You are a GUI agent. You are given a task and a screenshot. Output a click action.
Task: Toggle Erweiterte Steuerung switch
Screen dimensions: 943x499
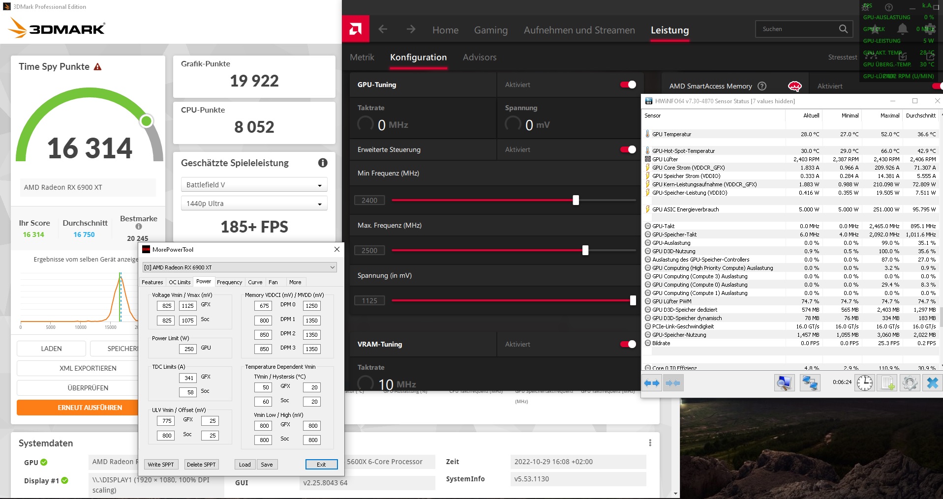(x=628, y=149)
